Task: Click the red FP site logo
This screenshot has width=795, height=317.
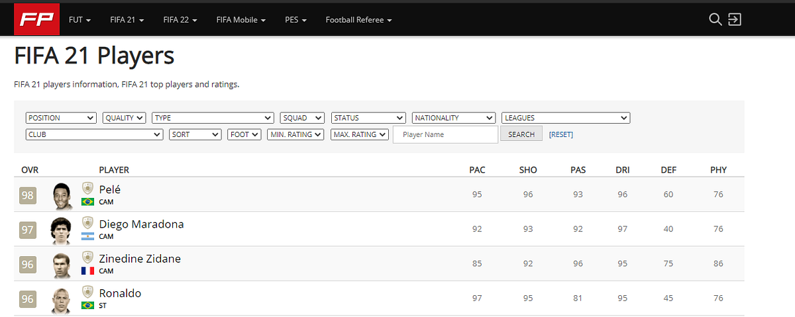Action: click(x=36, y=19)
